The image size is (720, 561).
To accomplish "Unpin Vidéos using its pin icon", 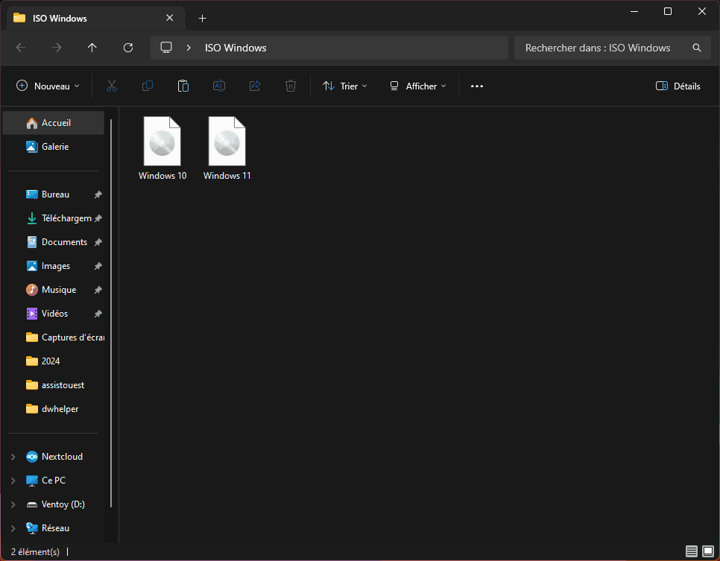I will click(x=98, y=314).
